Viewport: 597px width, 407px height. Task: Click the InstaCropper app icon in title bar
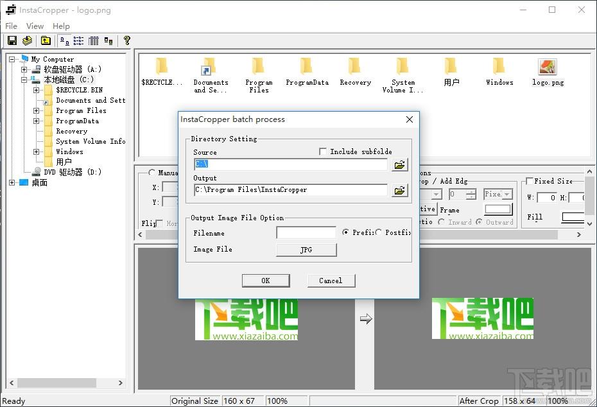coord(11,10)
